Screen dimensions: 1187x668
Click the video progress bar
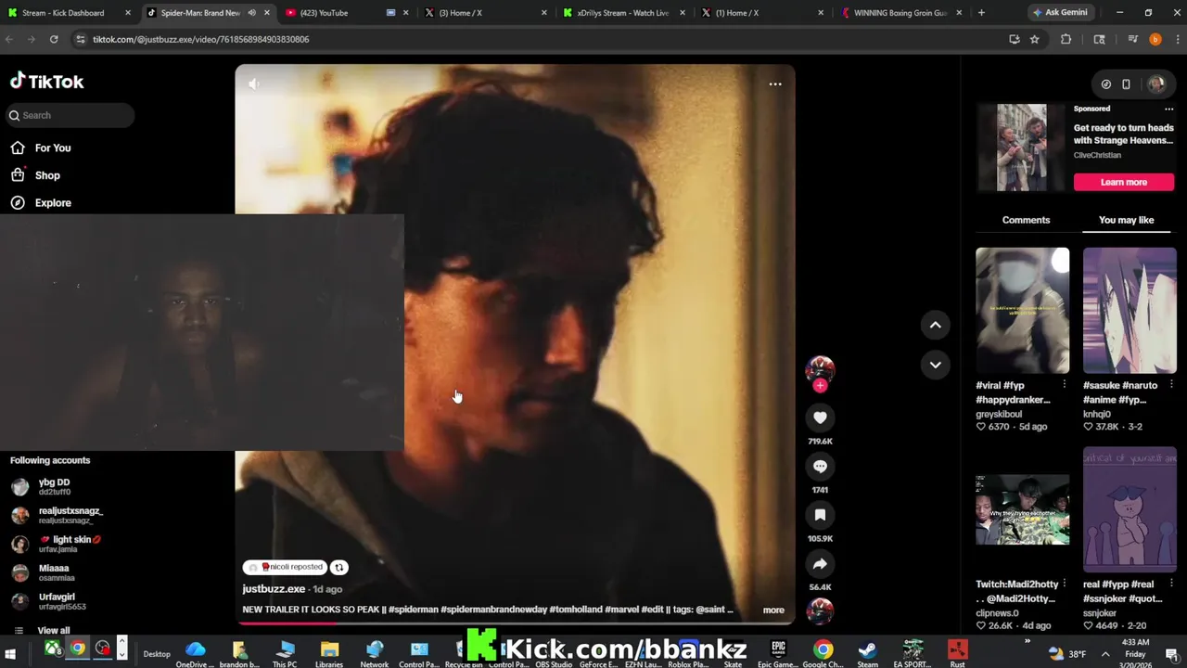point(515,623)
